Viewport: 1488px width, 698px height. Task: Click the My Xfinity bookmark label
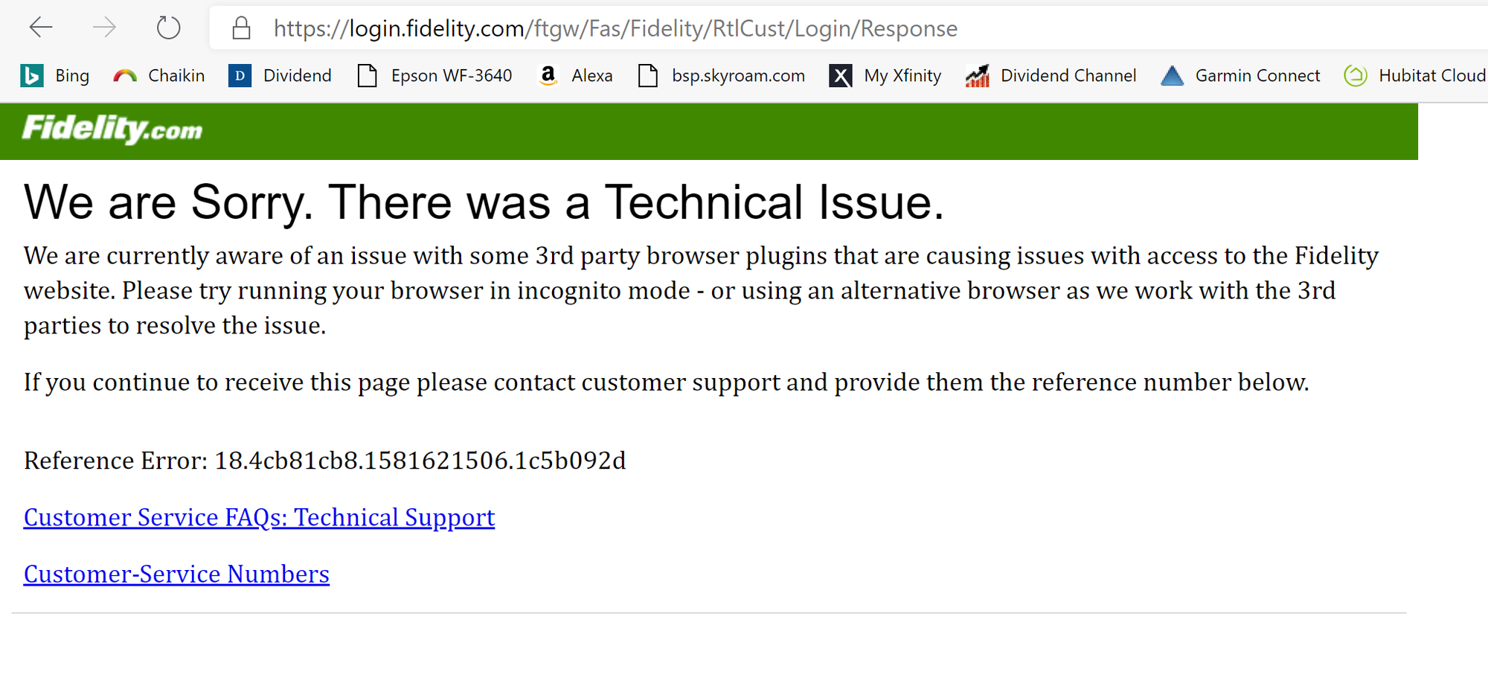pos(902,76)
